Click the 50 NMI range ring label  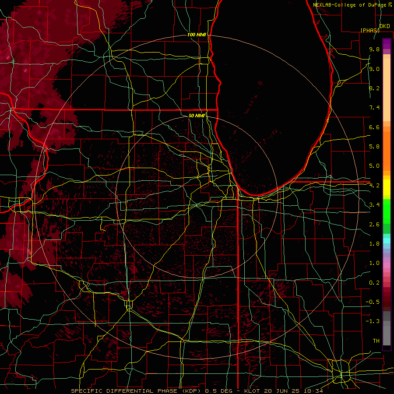point(197,116)
